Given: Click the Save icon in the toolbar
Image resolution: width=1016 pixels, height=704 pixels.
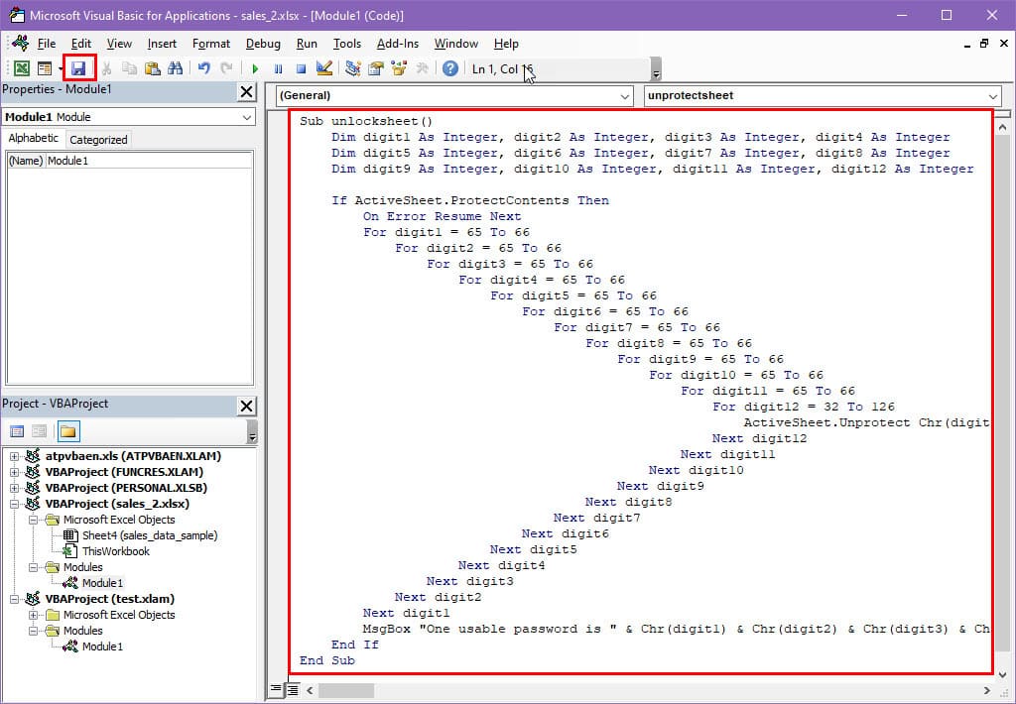Looking at the screenshot, I should 78,68.
